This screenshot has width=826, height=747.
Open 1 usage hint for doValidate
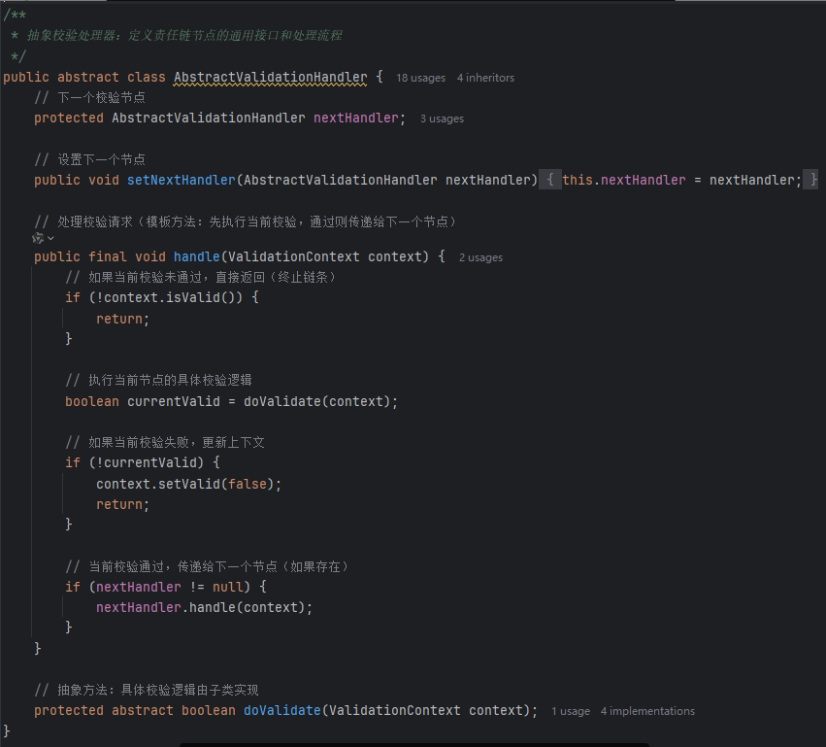click(570, 711)
